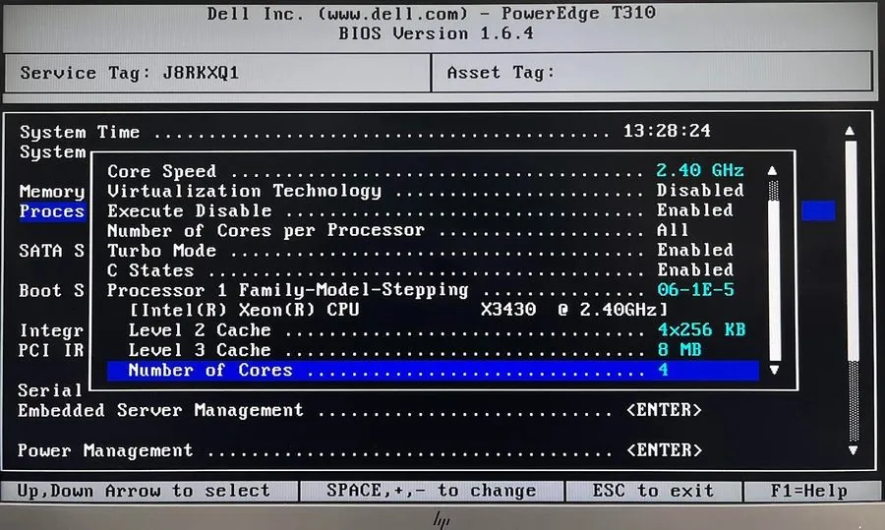Click the BIOS Version 1.6.4 header text
885x530 pixels.
[436, 33]
